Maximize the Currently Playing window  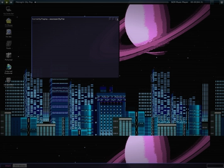pos(114,19)
